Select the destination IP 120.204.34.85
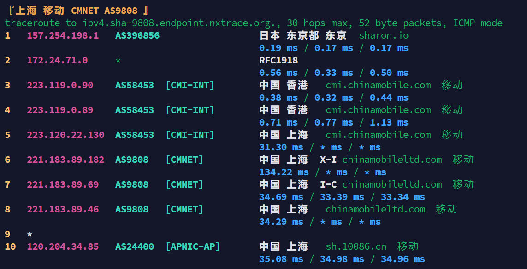Viewport: 527px width, 269px height. [63, 246]
